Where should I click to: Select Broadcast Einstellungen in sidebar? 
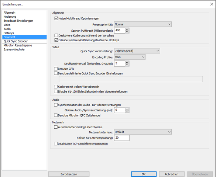click(18, 21)
